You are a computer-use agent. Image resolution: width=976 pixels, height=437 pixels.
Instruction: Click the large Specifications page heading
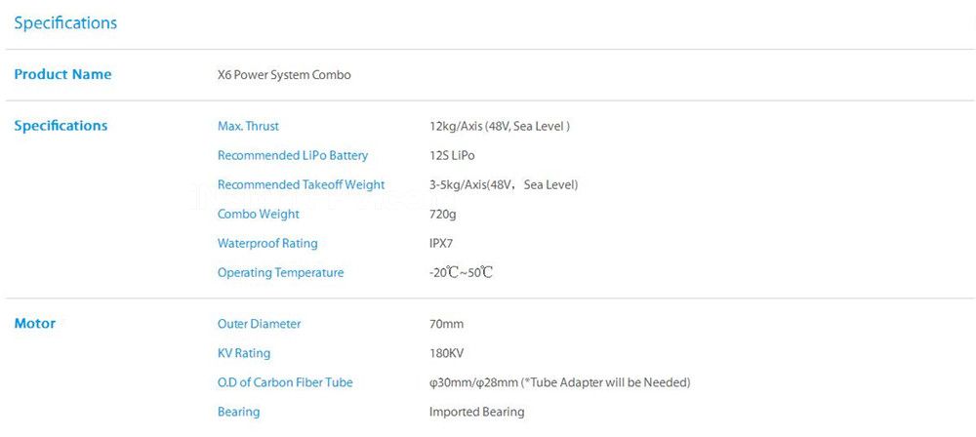coord(65,22)
